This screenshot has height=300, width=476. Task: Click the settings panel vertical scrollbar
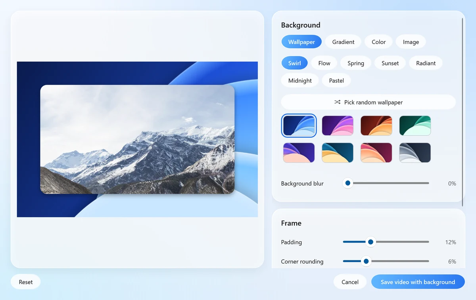tap(463, 112)
